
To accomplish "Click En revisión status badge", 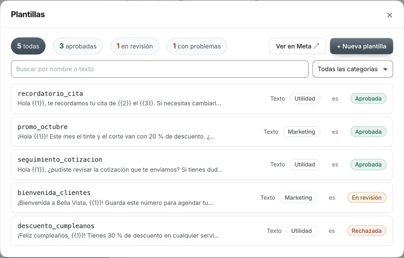I will click(367, 198).
